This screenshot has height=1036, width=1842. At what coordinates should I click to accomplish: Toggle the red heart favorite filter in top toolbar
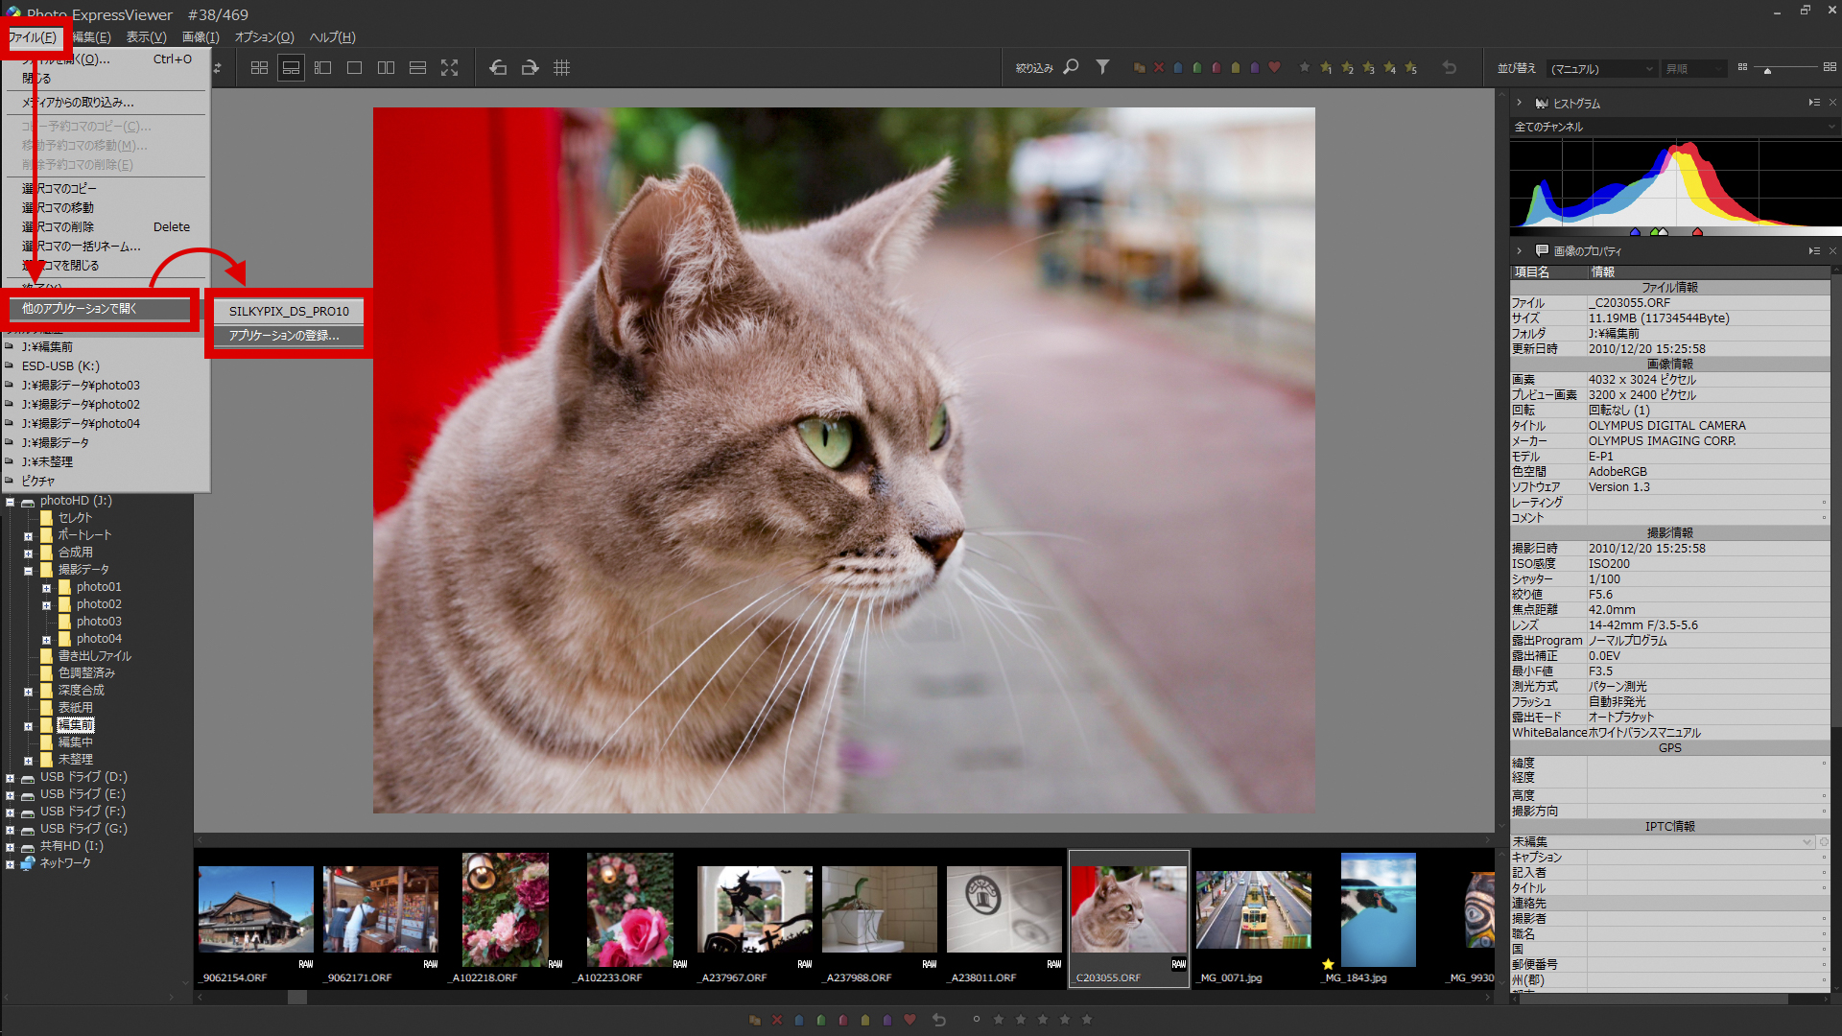pyautogui.click(x=1274, y=68)
